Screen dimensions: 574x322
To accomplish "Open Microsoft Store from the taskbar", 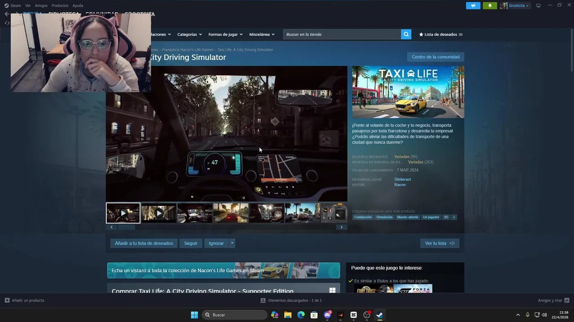I will click(314, 315).
